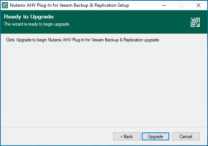
Task: Click "Replication Setup" in the window title
Action: pyautogui.click(x=112, y=5)
